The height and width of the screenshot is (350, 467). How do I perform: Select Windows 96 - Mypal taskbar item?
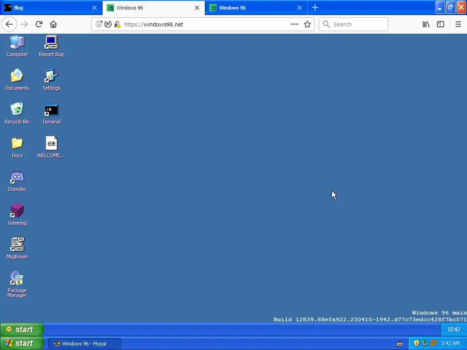coord(85,344)
